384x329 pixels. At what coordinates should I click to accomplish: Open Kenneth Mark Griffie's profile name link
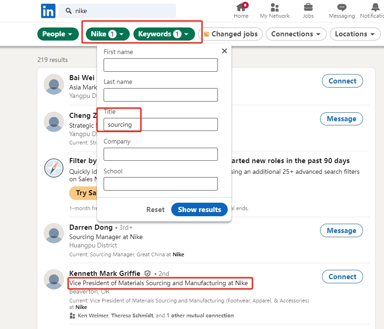pos(105,273)
